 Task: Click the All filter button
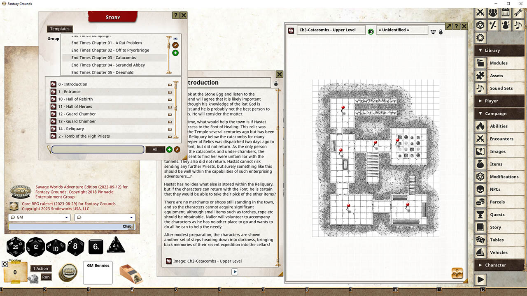[x=155, y=149]
